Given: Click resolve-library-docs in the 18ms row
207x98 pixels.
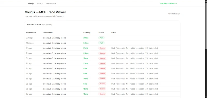Looking at the screenshot, I should (x=55, y=89).
